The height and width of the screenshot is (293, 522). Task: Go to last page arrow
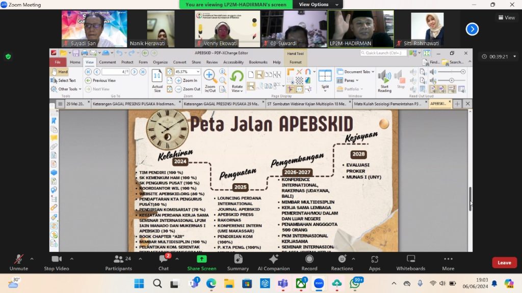point(143,72)
